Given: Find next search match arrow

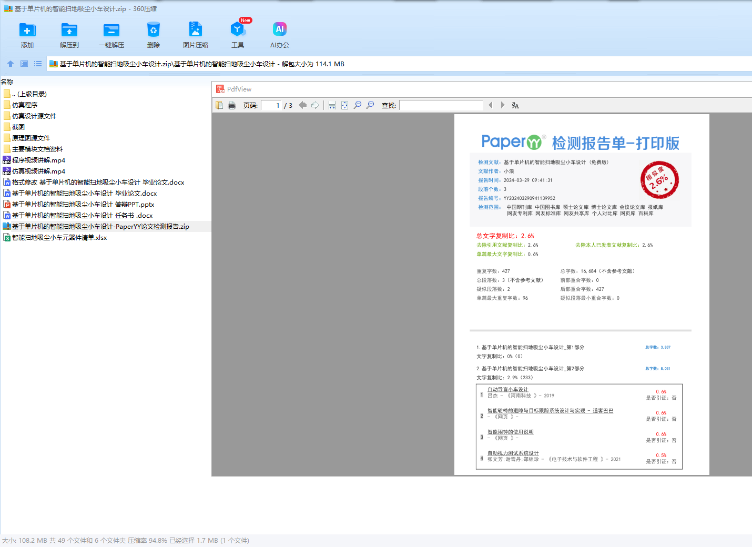Looking at the screenshot, I should 503,105.
